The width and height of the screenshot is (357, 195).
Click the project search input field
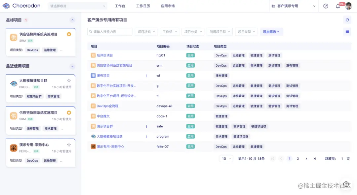click(110, 32)
